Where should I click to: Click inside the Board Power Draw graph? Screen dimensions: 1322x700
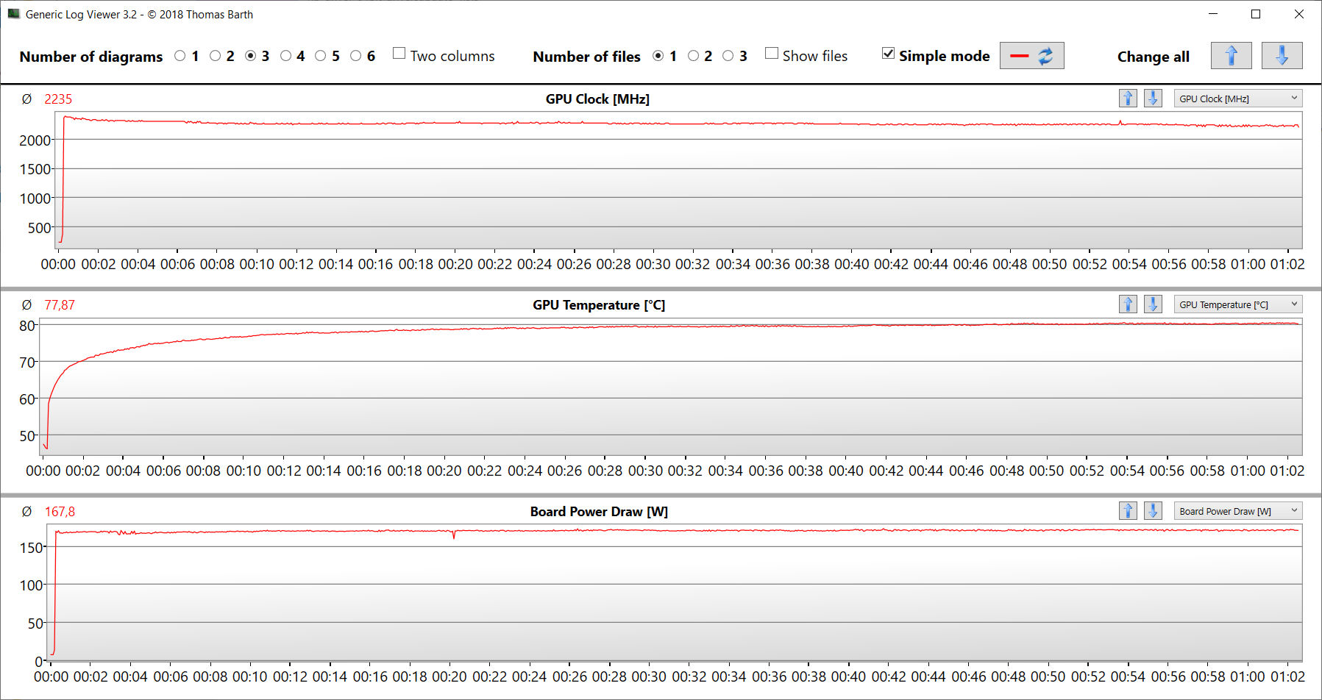pyautogui.click(x=673, y=593)
